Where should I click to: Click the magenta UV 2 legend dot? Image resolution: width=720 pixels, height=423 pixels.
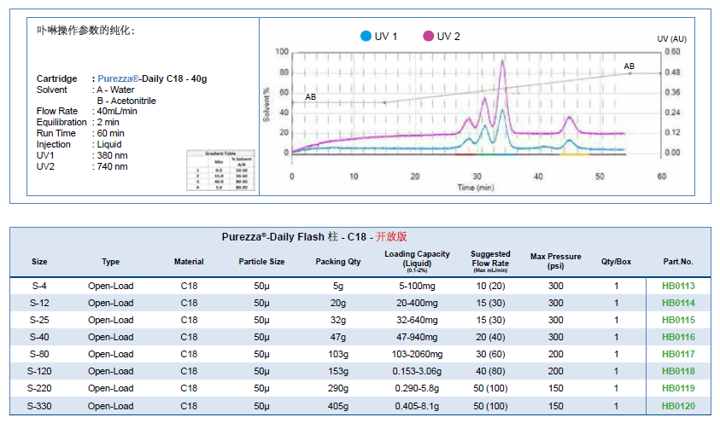tap(428, 36)
